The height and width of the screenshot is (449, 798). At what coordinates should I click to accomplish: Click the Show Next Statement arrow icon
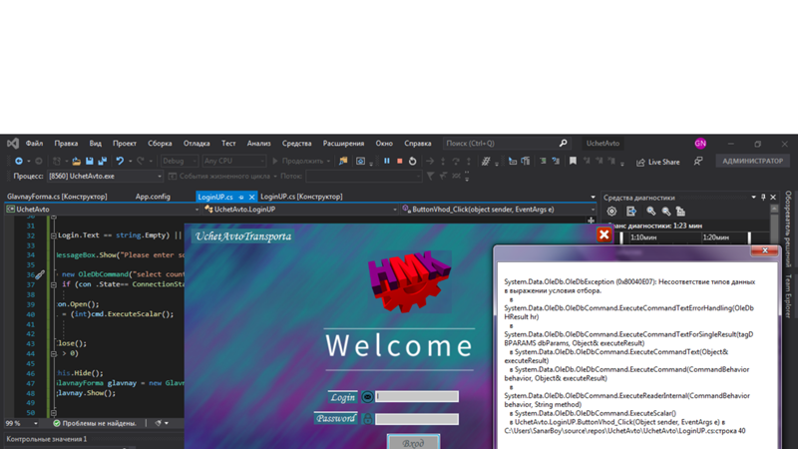[430, 161]
